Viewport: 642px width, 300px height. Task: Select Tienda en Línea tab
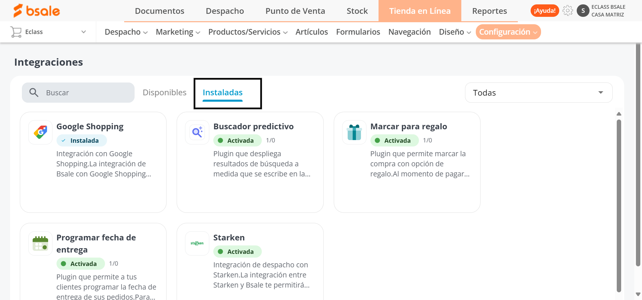click(x=420, y=11)
